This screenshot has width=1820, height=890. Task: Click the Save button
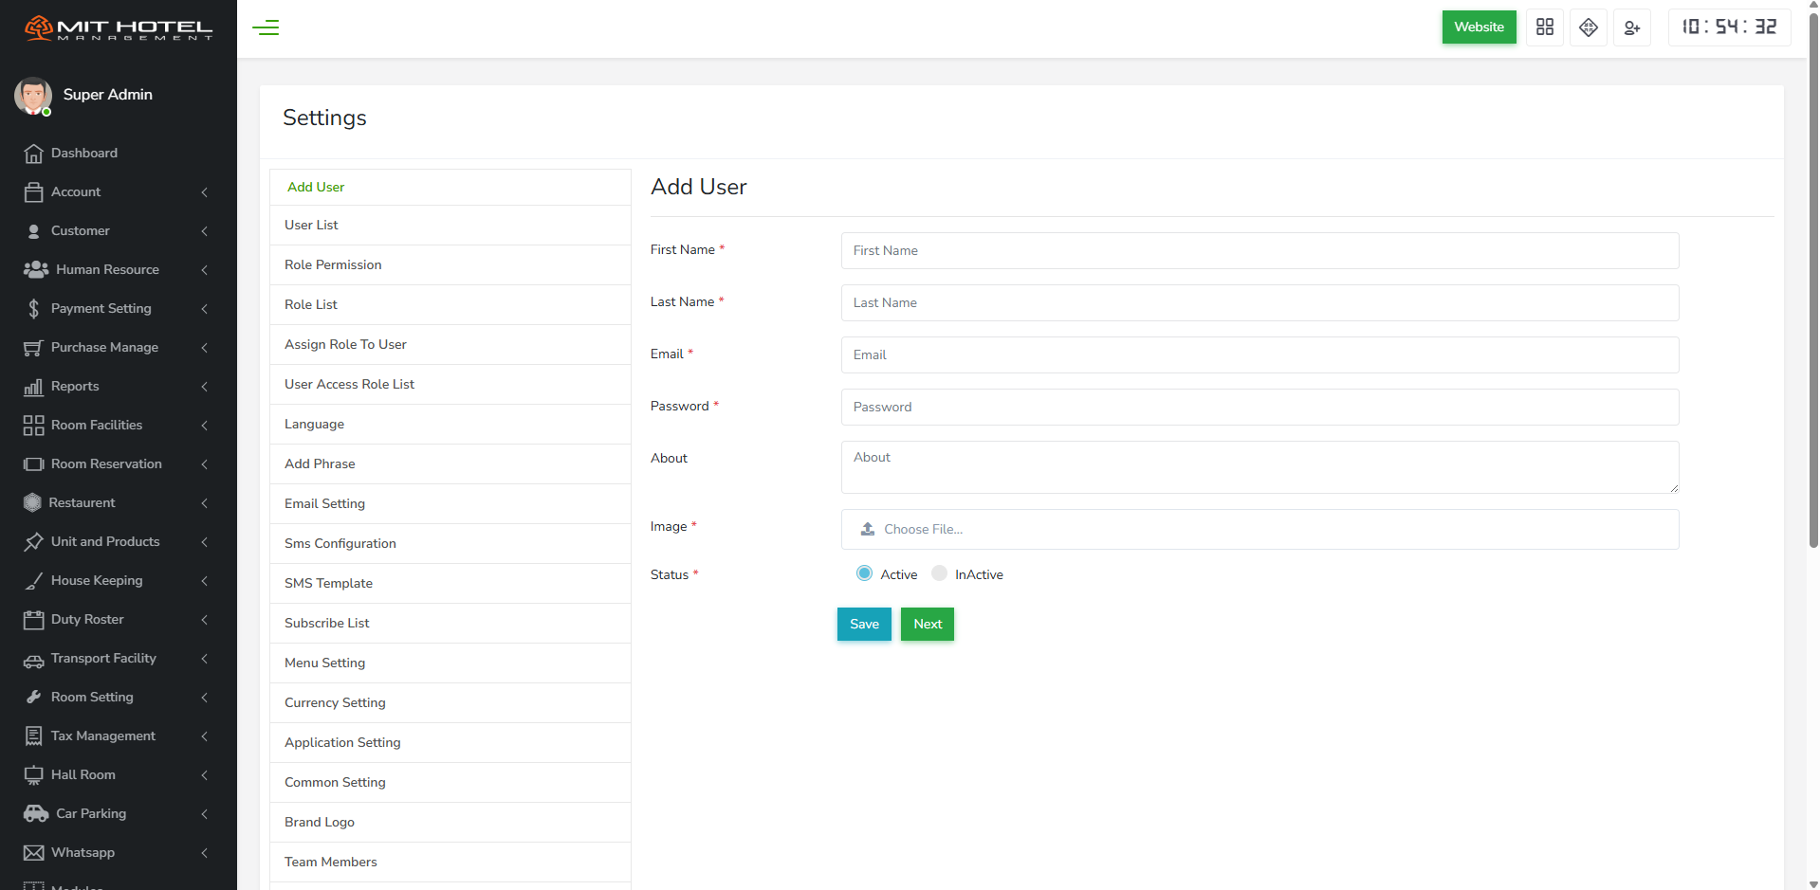click(864, 624)
